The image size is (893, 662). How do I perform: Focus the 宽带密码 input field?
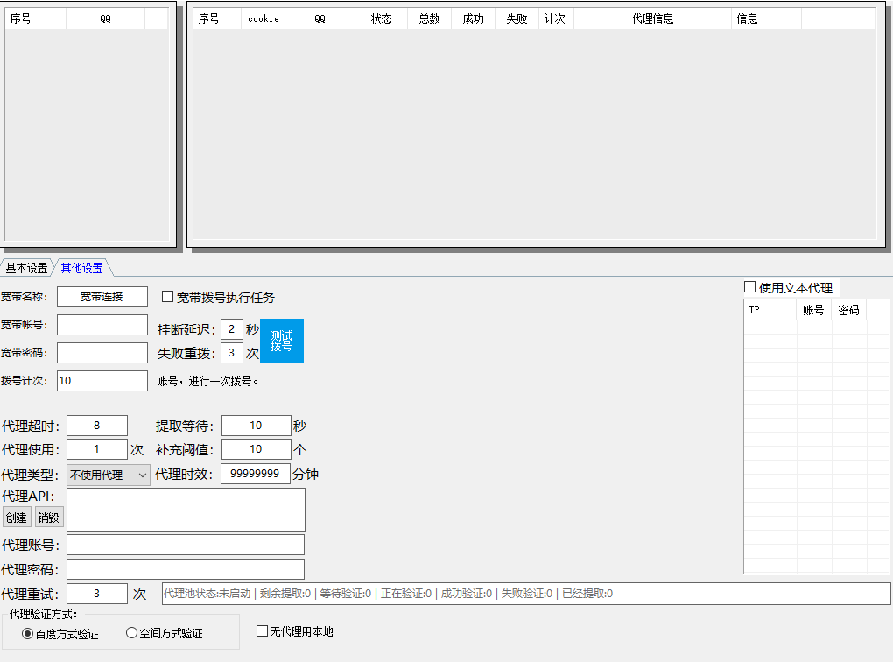[102, 353]
